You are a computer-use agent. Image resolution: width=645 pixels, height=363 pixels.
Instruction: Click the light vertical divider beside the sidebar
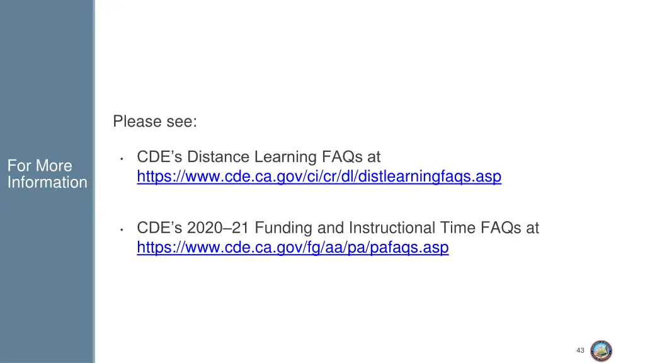point(94,181)
